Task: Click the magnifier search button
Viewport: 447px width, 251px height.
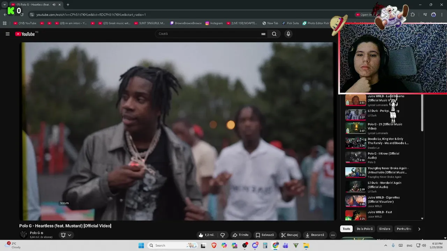Action: pos(274,34)
